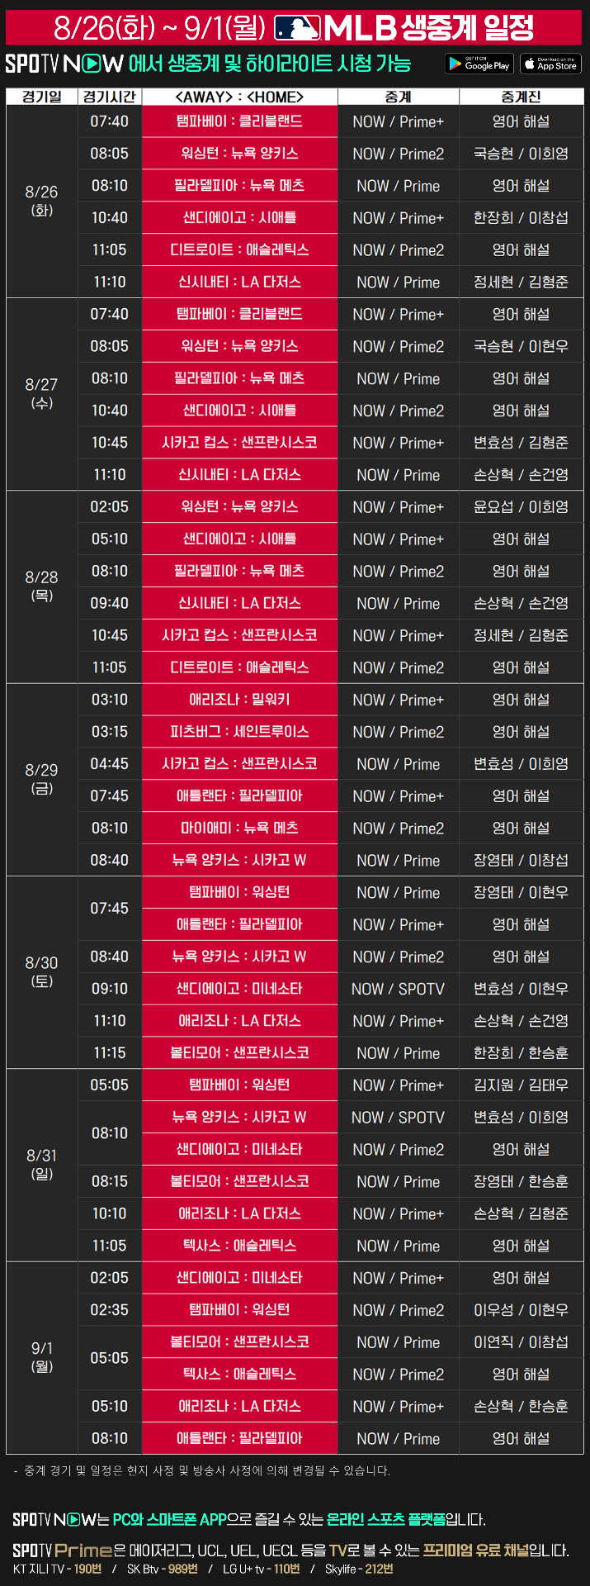
Task: Select the 중계진 column header
Action: [x=521, y=97]
